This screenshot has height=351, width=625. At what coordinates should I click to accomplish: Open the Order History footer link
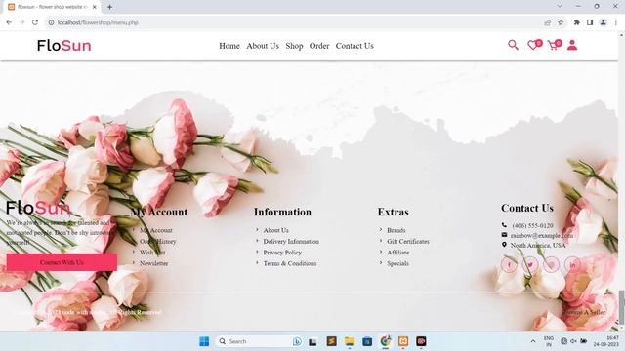(158, 242)
